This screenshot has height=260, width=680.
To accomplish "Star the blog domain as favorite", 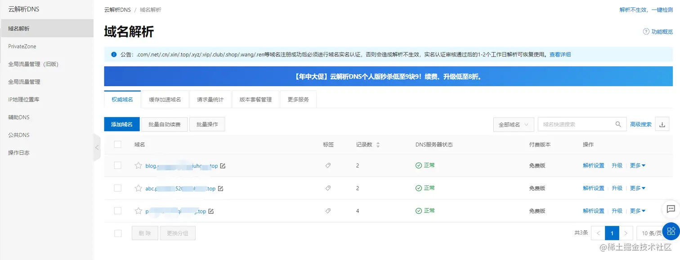I will 139,166.
